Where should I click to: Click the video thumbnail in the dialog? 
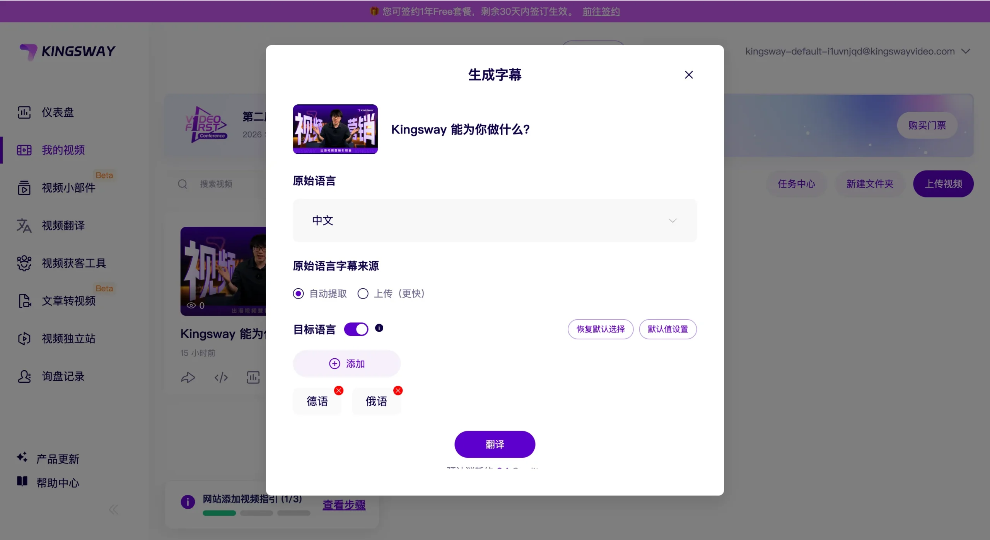(335, 129)
